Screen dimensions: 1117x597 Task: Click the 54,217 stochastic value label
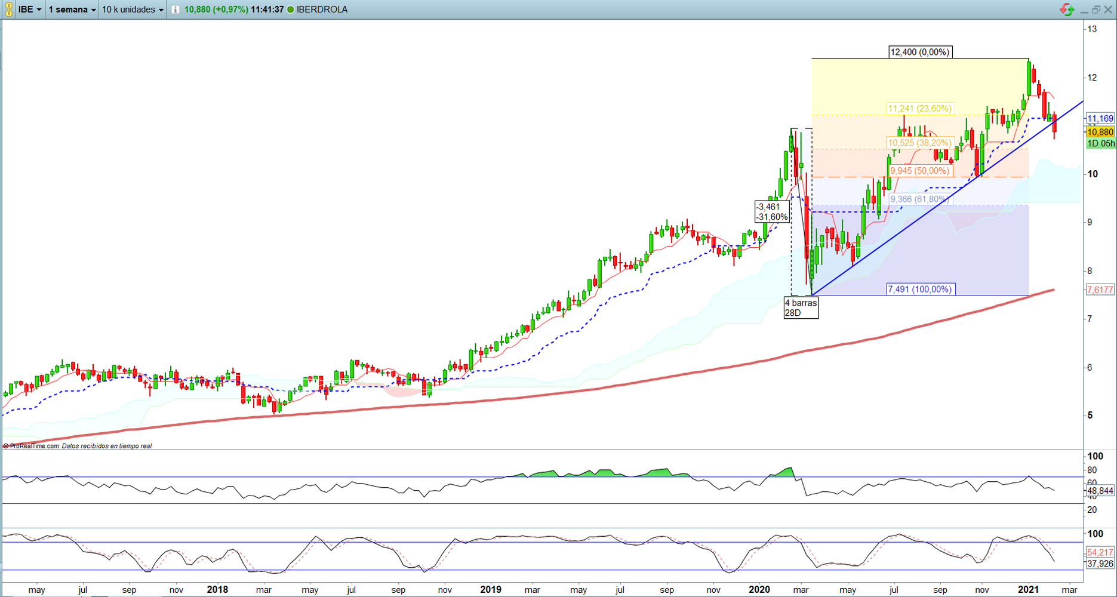pos(1100,553)
